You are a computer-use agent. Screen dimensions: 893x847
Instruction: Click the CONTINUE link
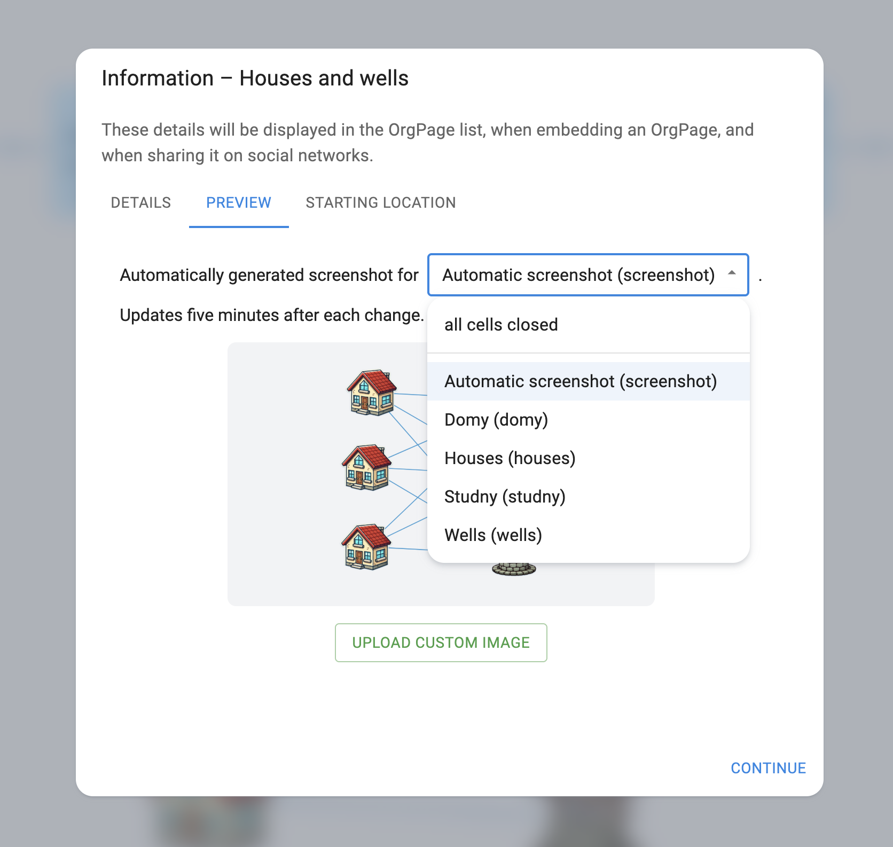768,768
